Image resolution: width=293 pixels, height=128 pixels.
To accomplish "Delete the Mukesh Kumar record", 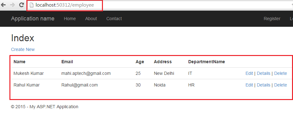I will [x=280, y=74].
